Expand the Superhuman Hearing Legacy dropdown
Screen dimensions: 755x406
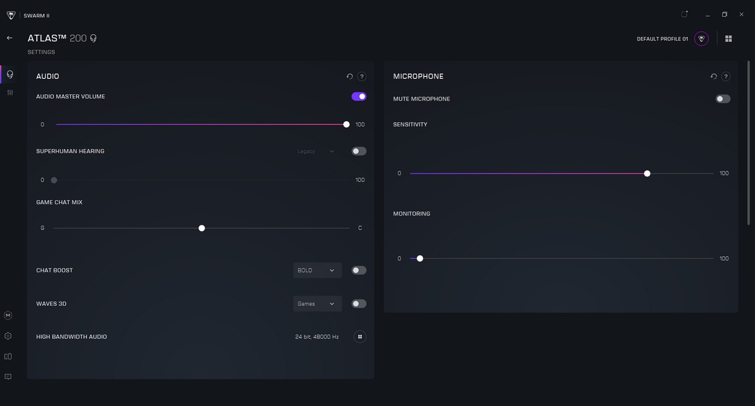click(x=316, y=152)
